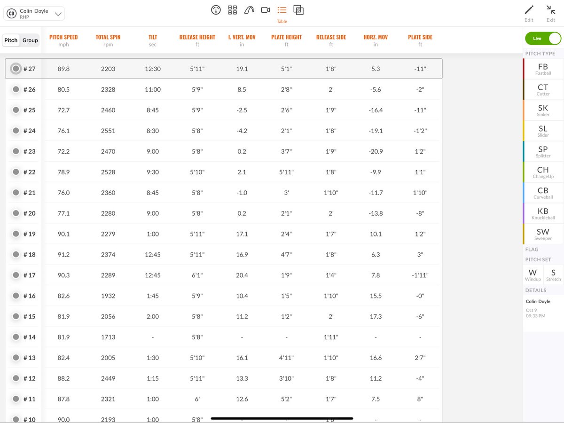564x423 pixels.
Task: Select the radio dot for pitch #17
Action: [x=16, y=275]
